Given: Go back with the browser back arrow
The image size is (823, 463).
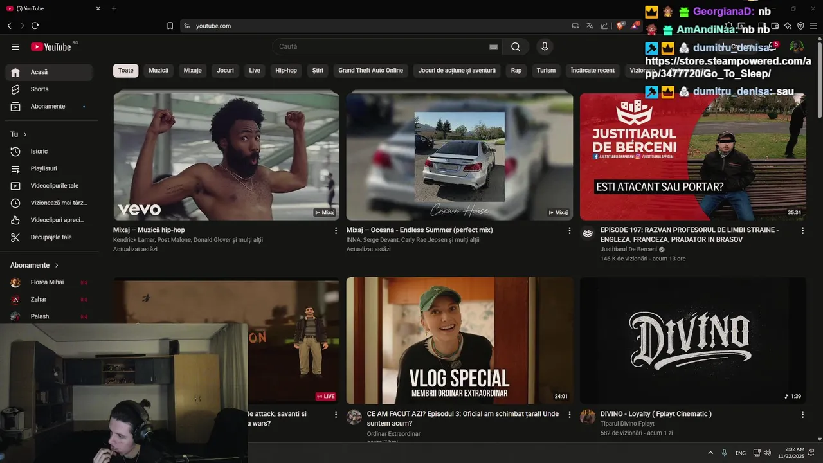Looking at the screenshot, I should (x=9, y=26).
